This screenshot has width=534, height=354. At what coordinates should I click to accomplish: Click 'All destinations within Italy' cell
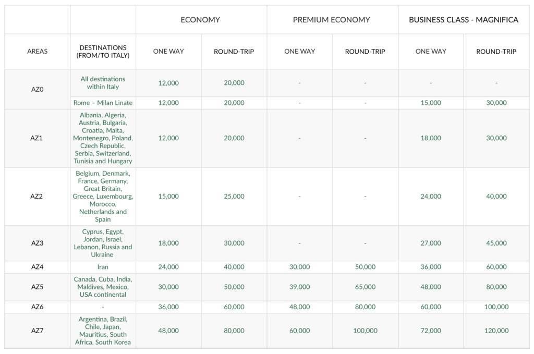click(103, 83)
